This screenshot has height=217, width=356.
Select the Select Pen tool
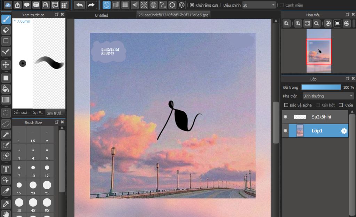click(x=6, y=145)
